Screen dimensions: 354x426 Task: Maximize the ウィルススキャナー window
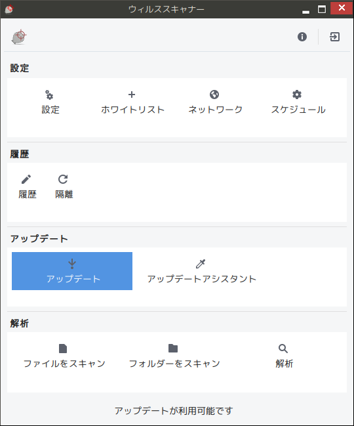tap(322, 9)
